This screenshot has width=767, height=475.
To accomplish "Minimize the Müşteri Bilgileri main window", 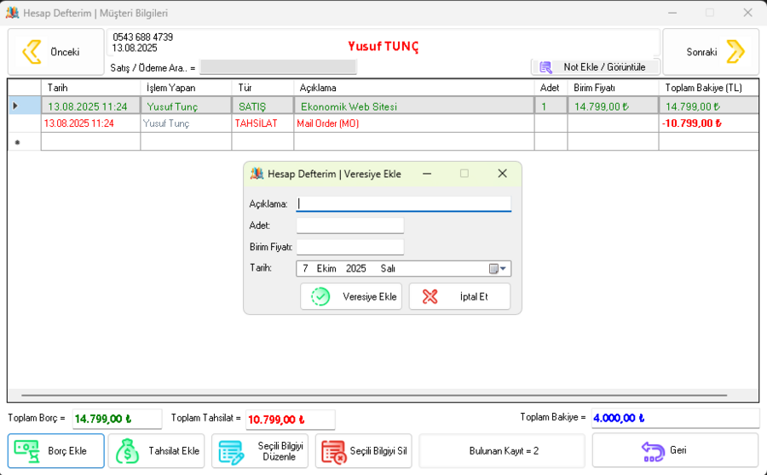I will [x=672, y=13].
